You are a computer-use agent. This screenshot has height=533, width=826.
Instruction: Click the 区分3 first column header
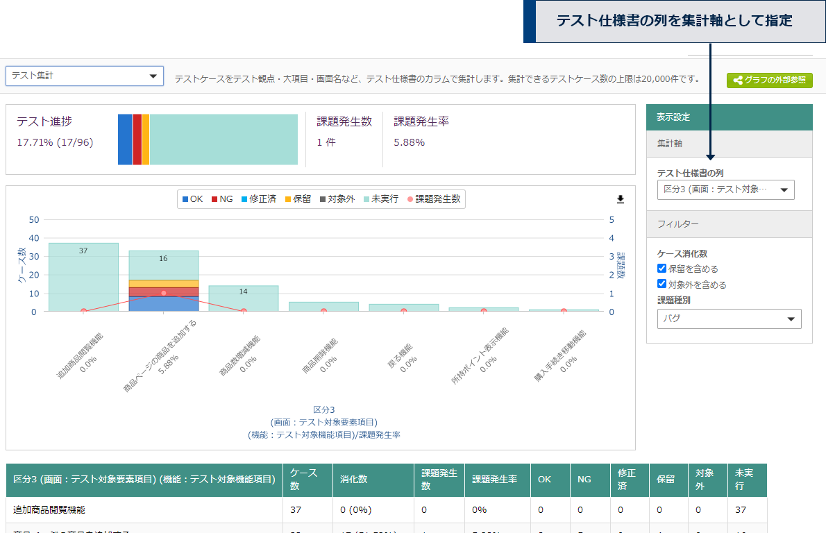pyautogui.click(x=144, y=480)
